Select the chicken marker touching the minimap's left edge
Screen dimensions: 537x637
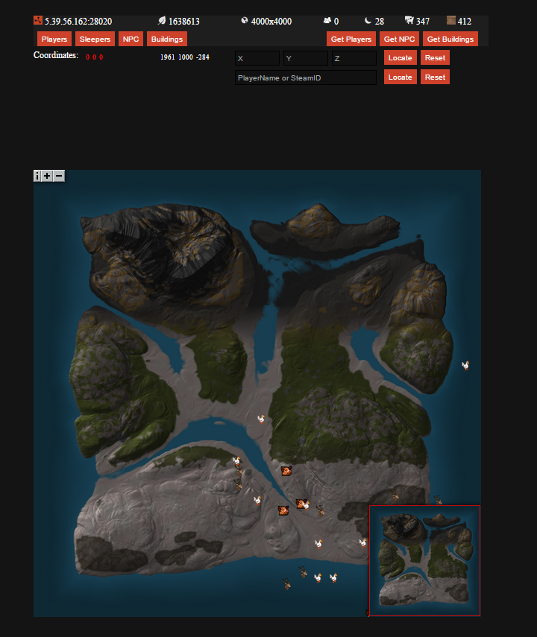click(x=363, y=542)
